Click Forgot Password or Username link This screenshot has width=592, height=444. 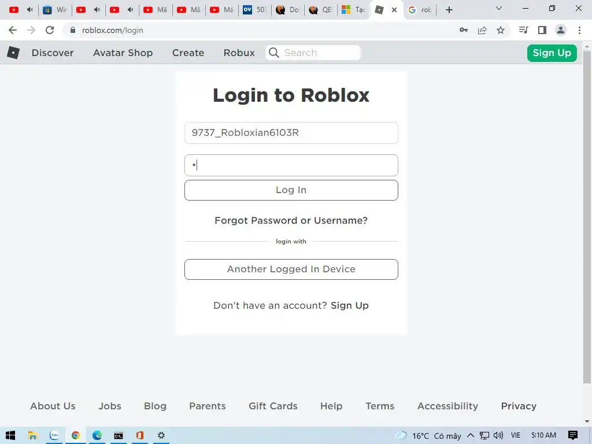click(x=291, y=220)
